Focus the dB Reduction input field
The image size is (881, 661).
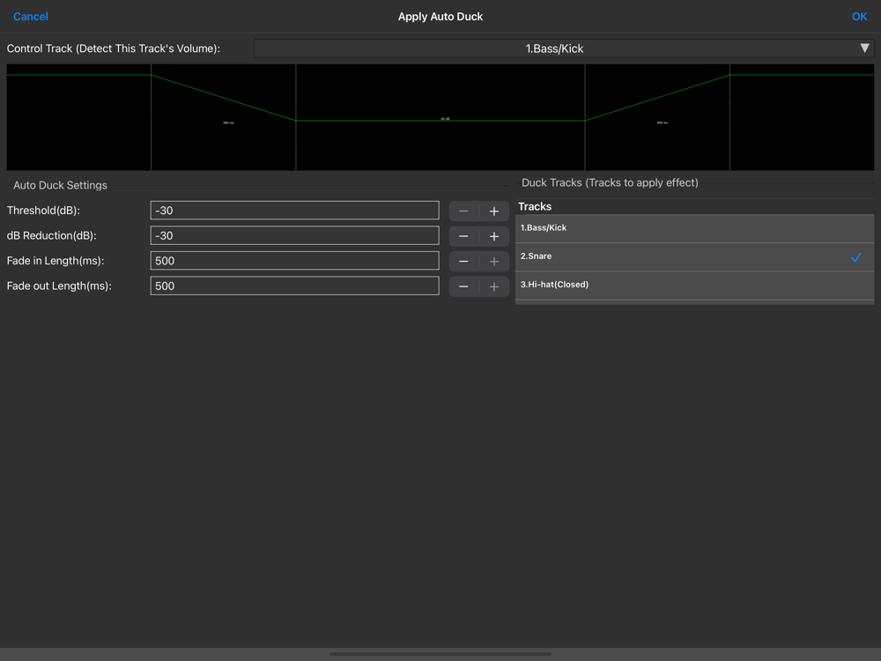[x=294, y=235]
